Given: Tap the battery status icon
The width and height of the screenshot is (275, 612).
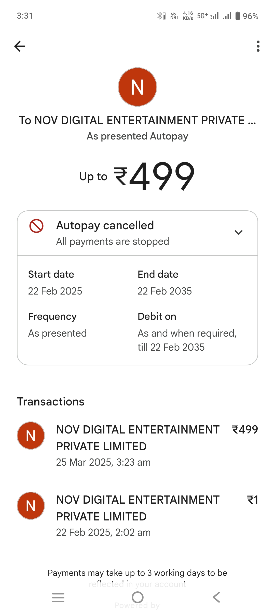Looking at the screenshot, I should click(238, 16).
